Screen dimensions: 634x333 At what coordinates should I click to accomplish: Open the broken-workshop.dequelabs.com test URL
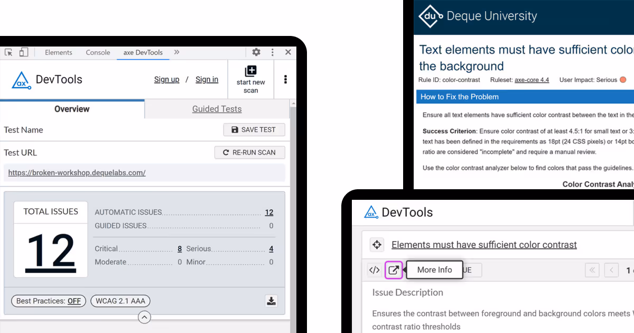point(77,173)
